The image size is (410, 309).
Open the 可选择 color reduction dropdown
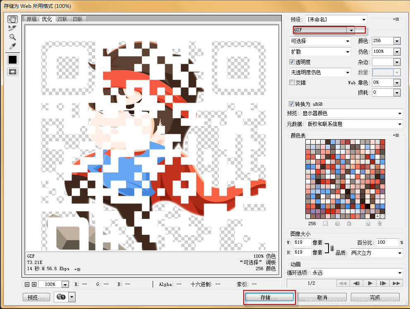click(320, 41)
